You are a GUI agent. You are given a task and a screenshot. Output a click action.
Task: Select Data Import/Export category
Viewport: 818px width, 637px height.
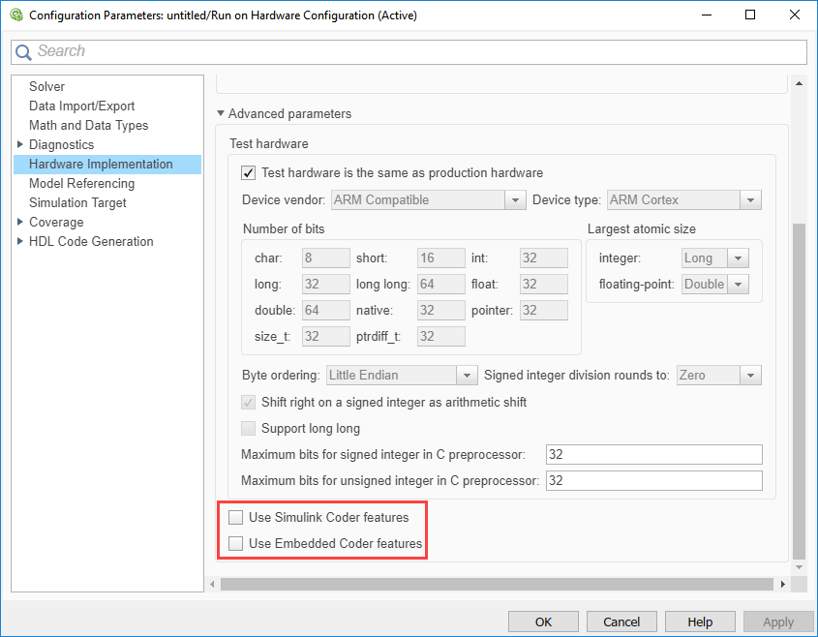(x=81, y=106)
